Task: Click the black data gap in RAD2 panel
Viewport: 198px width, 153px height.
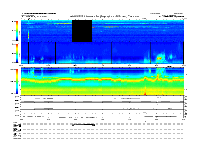Action: (82, 31)
